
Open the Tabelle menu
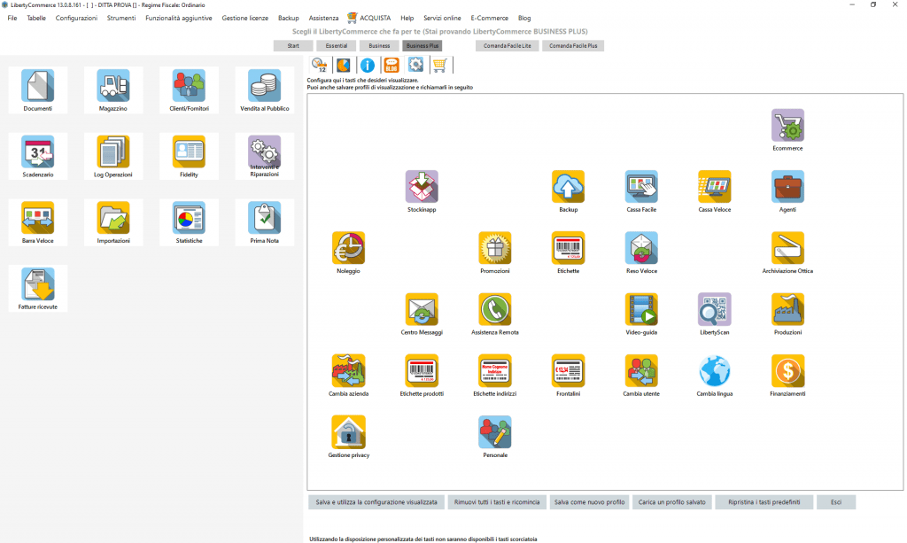coord(36,18)
